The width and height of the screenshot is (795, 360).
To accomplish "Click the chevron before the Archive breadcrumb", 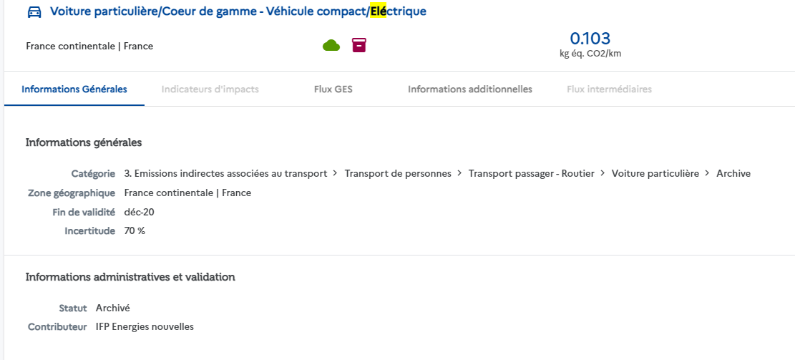I will coord(708,173).
